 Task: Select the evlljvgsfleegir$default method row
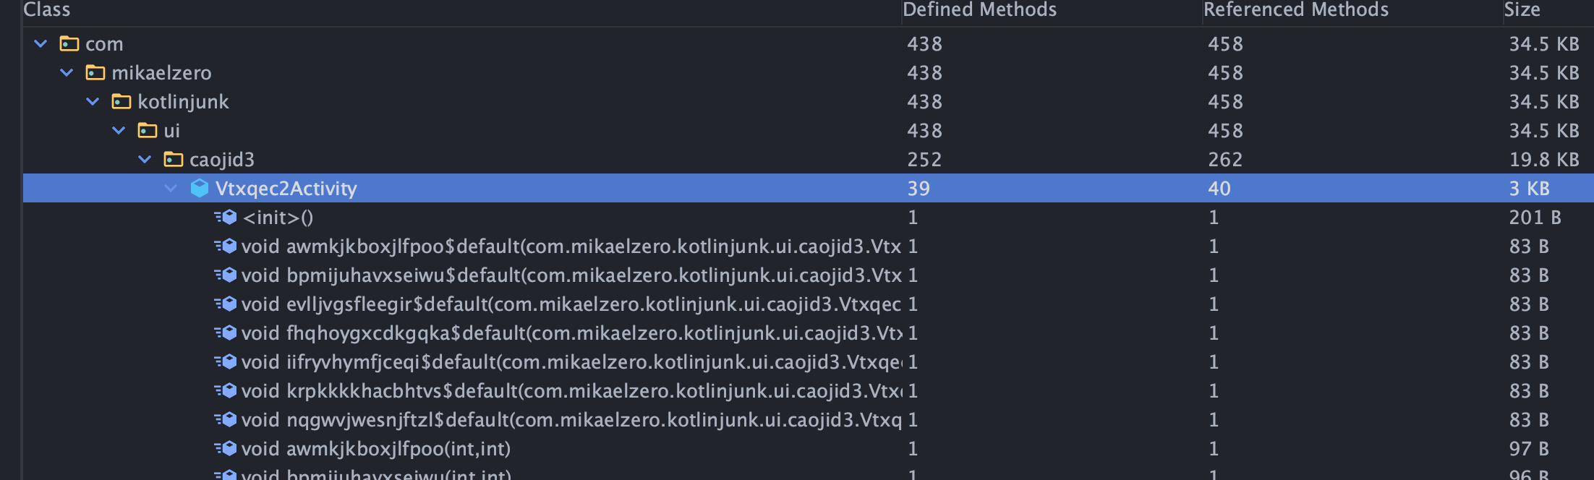570,304
